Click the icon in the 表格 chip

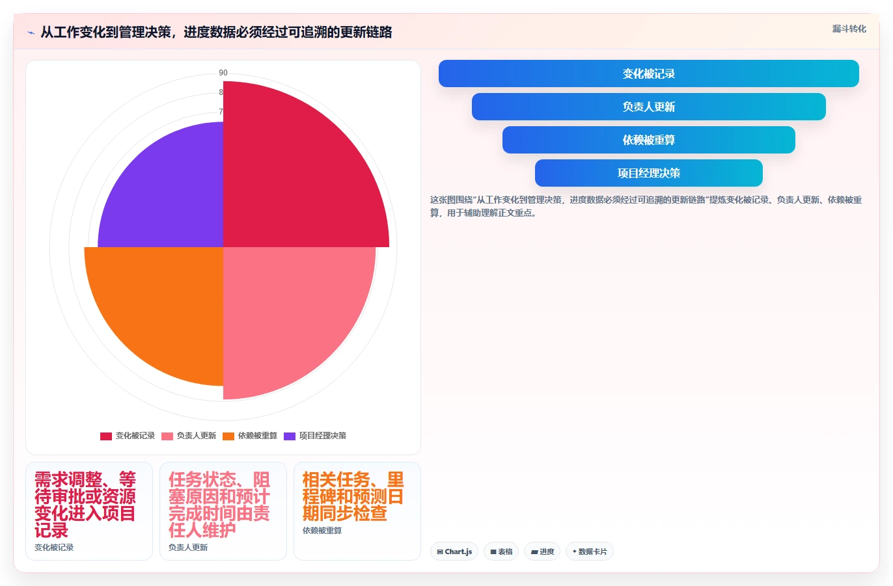coord(493,552)
